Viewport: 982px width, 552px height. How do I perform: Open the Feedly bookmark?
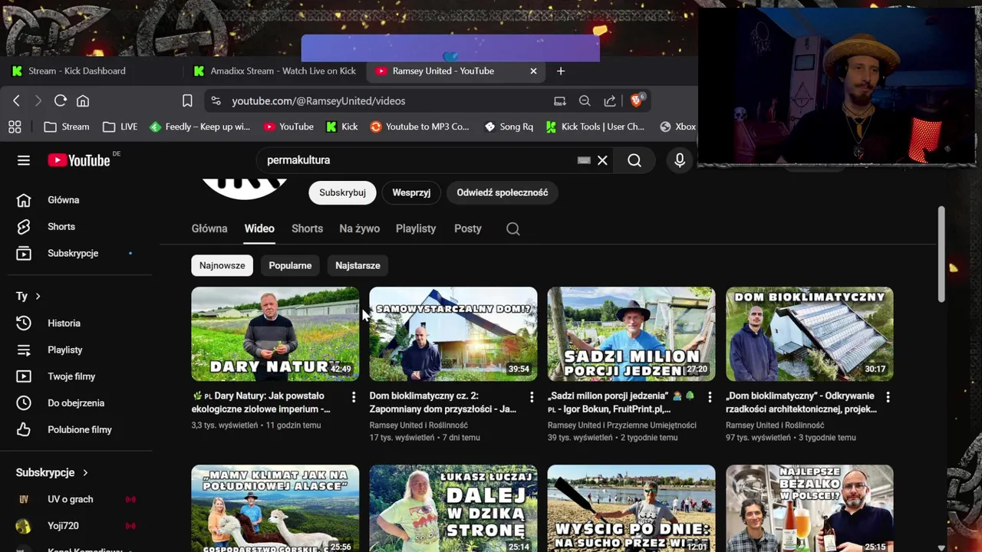(x=199, y=127)
